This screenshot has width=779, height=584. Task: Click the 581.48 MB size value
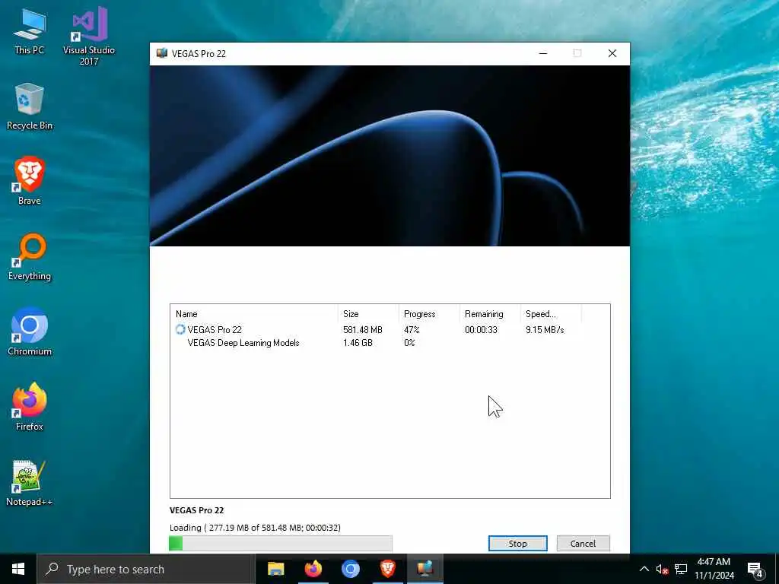click(x=363, y=330)
